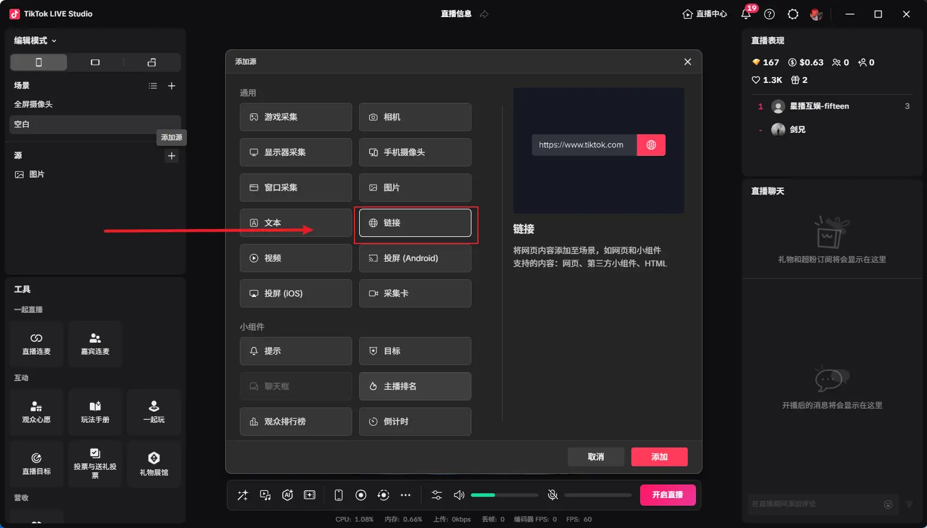Screen dimensions: 927x528
Task: Open the scene list menu icon
Action: point(153,86)
